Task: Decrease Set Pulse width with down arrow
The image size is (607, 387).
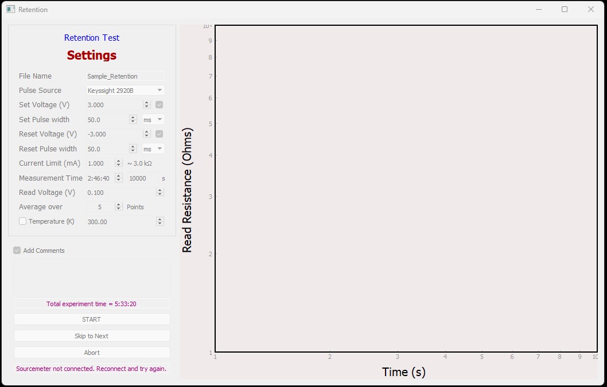Action: pos(133,122)
